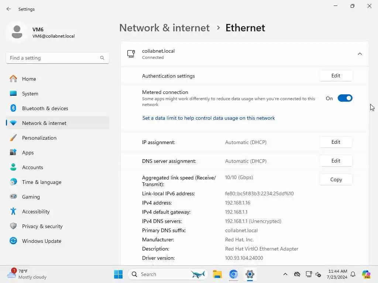Open Privacy & security settings
The image size is (378, 283).
42,226
